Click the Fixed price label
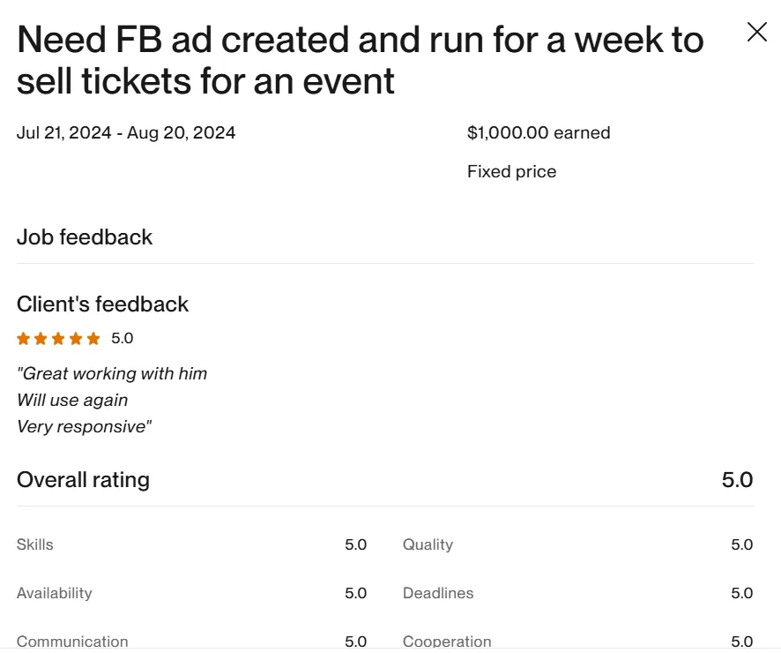781x653 pixels. click(511, 171)
